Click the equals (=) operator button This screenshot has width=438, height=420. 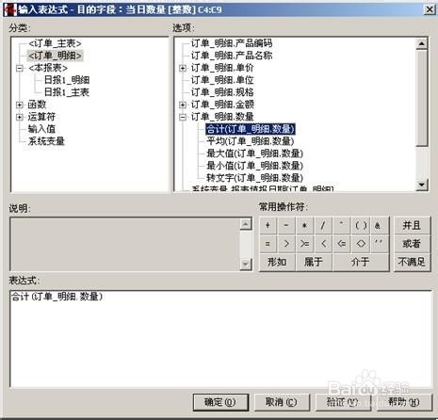tap(268, 244)
